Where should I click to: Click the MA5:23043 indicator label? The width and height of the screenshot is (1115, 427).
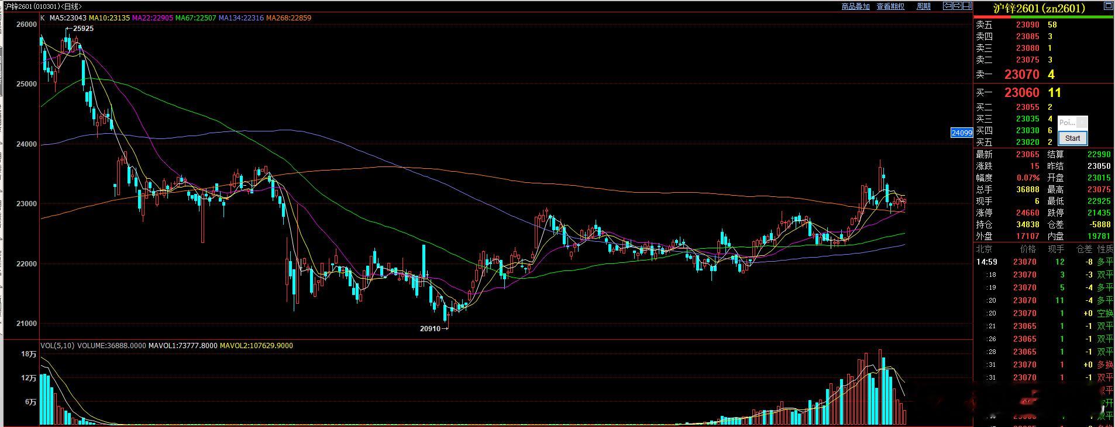coord(68,18)
